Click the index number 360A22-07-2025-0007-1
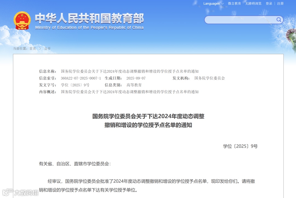This screenshot has width=296, height=198. (81, 78)
